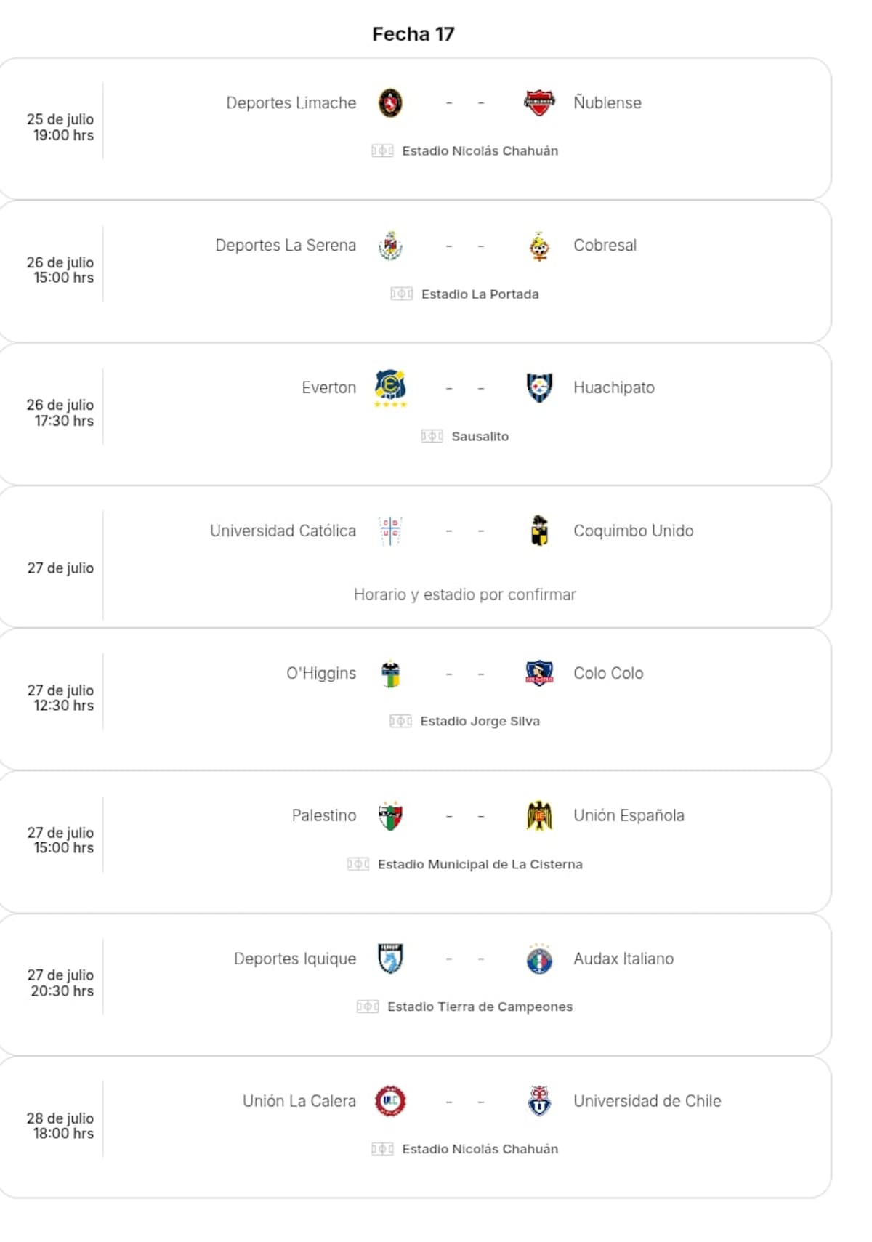Select the Deportes Limache club crest
The image size is (872, 1242).
[391, 102]
